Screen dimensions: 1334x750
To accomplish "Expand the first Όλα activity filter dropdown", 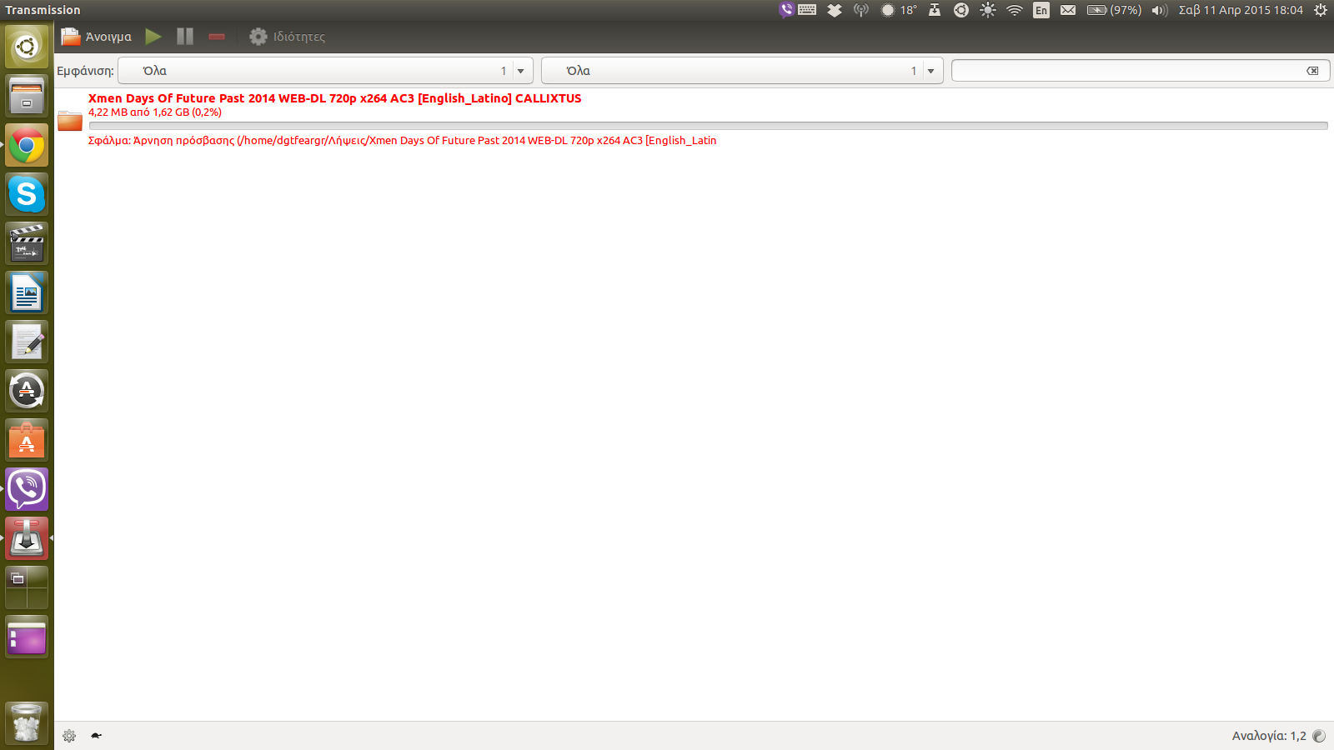I will [325, 71].
